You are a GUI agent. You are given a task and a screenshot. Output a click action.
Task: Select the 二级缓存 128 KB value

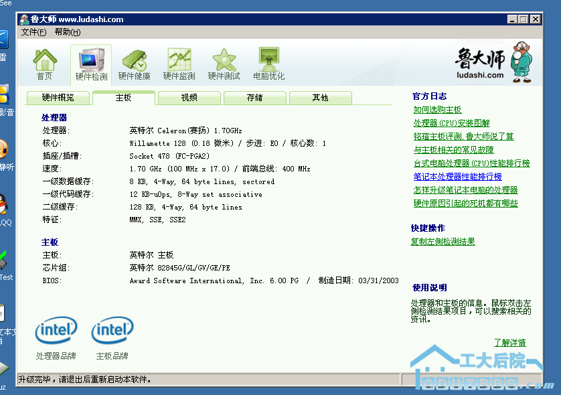pyautogui.click(x=185, y=207)
